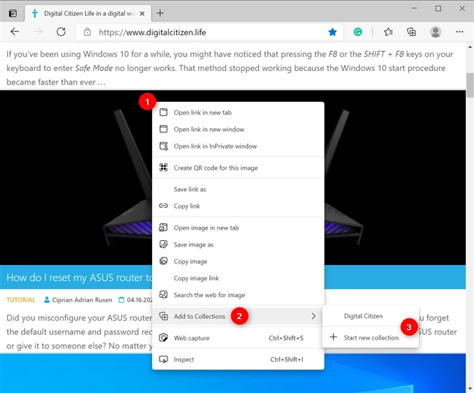Image resolution: width=474 pixels, height=393 pixels.
Task: Click the Forward navigation arrow
Action: [x=38, y=31]
